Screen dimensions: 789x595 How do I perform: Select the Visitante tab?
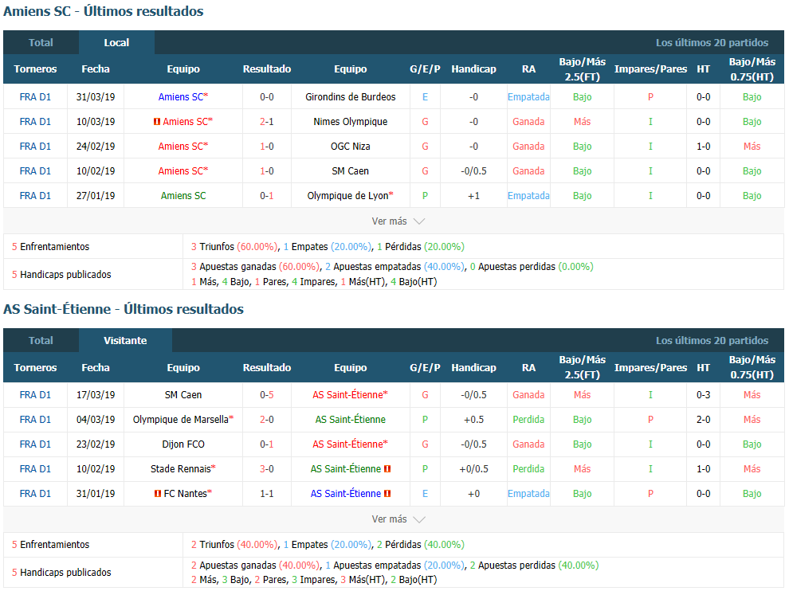pyautogui.click(x=125, y=340)
